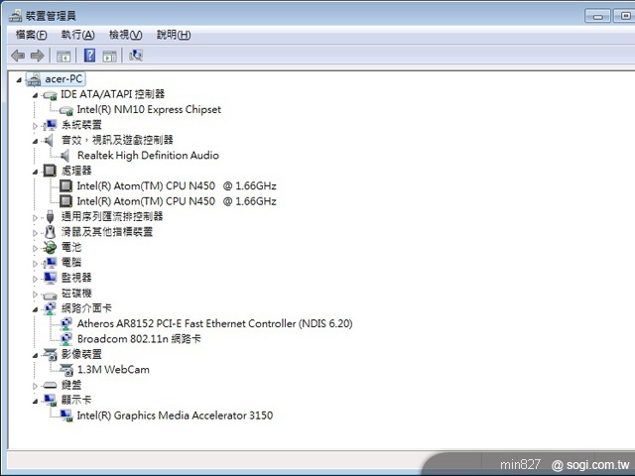Select the Atheros AR8152 PCI-E Fast Ethernet Controller

(214, 324)
